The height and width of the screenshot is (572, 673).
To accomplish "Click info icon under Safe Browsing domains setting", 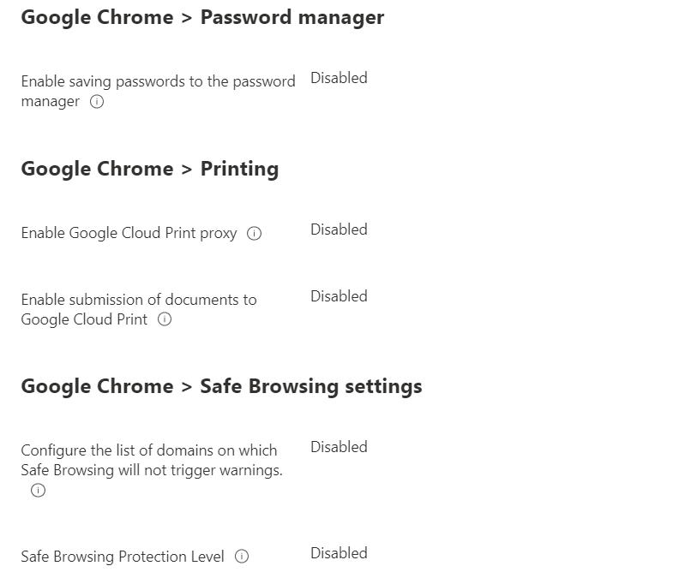I will [38, 490].
